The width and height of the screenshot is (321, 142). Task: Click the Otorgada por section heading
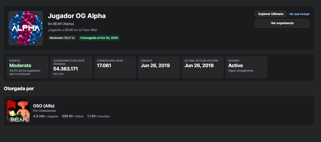click(19, 88)
